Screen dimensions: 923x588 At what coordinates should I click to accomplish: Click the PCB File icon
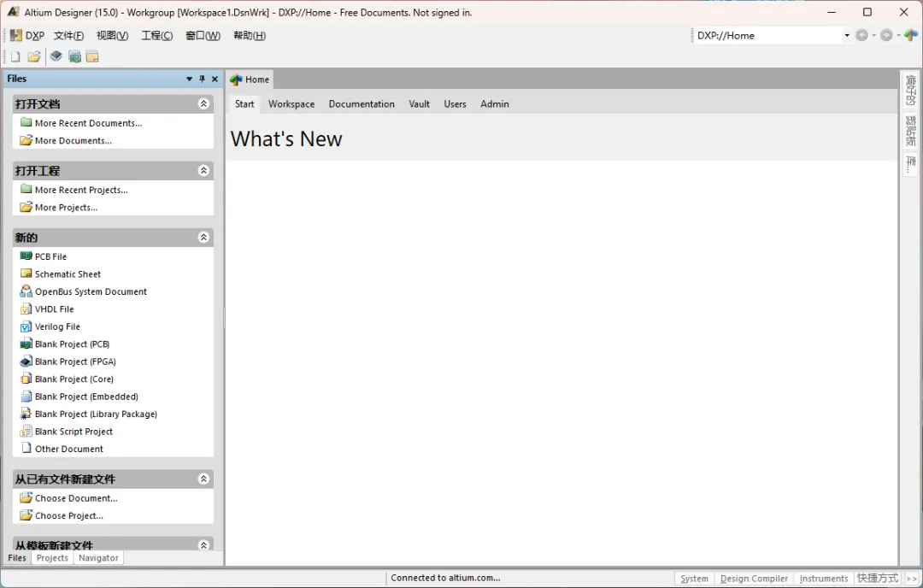tap(26, 256)
